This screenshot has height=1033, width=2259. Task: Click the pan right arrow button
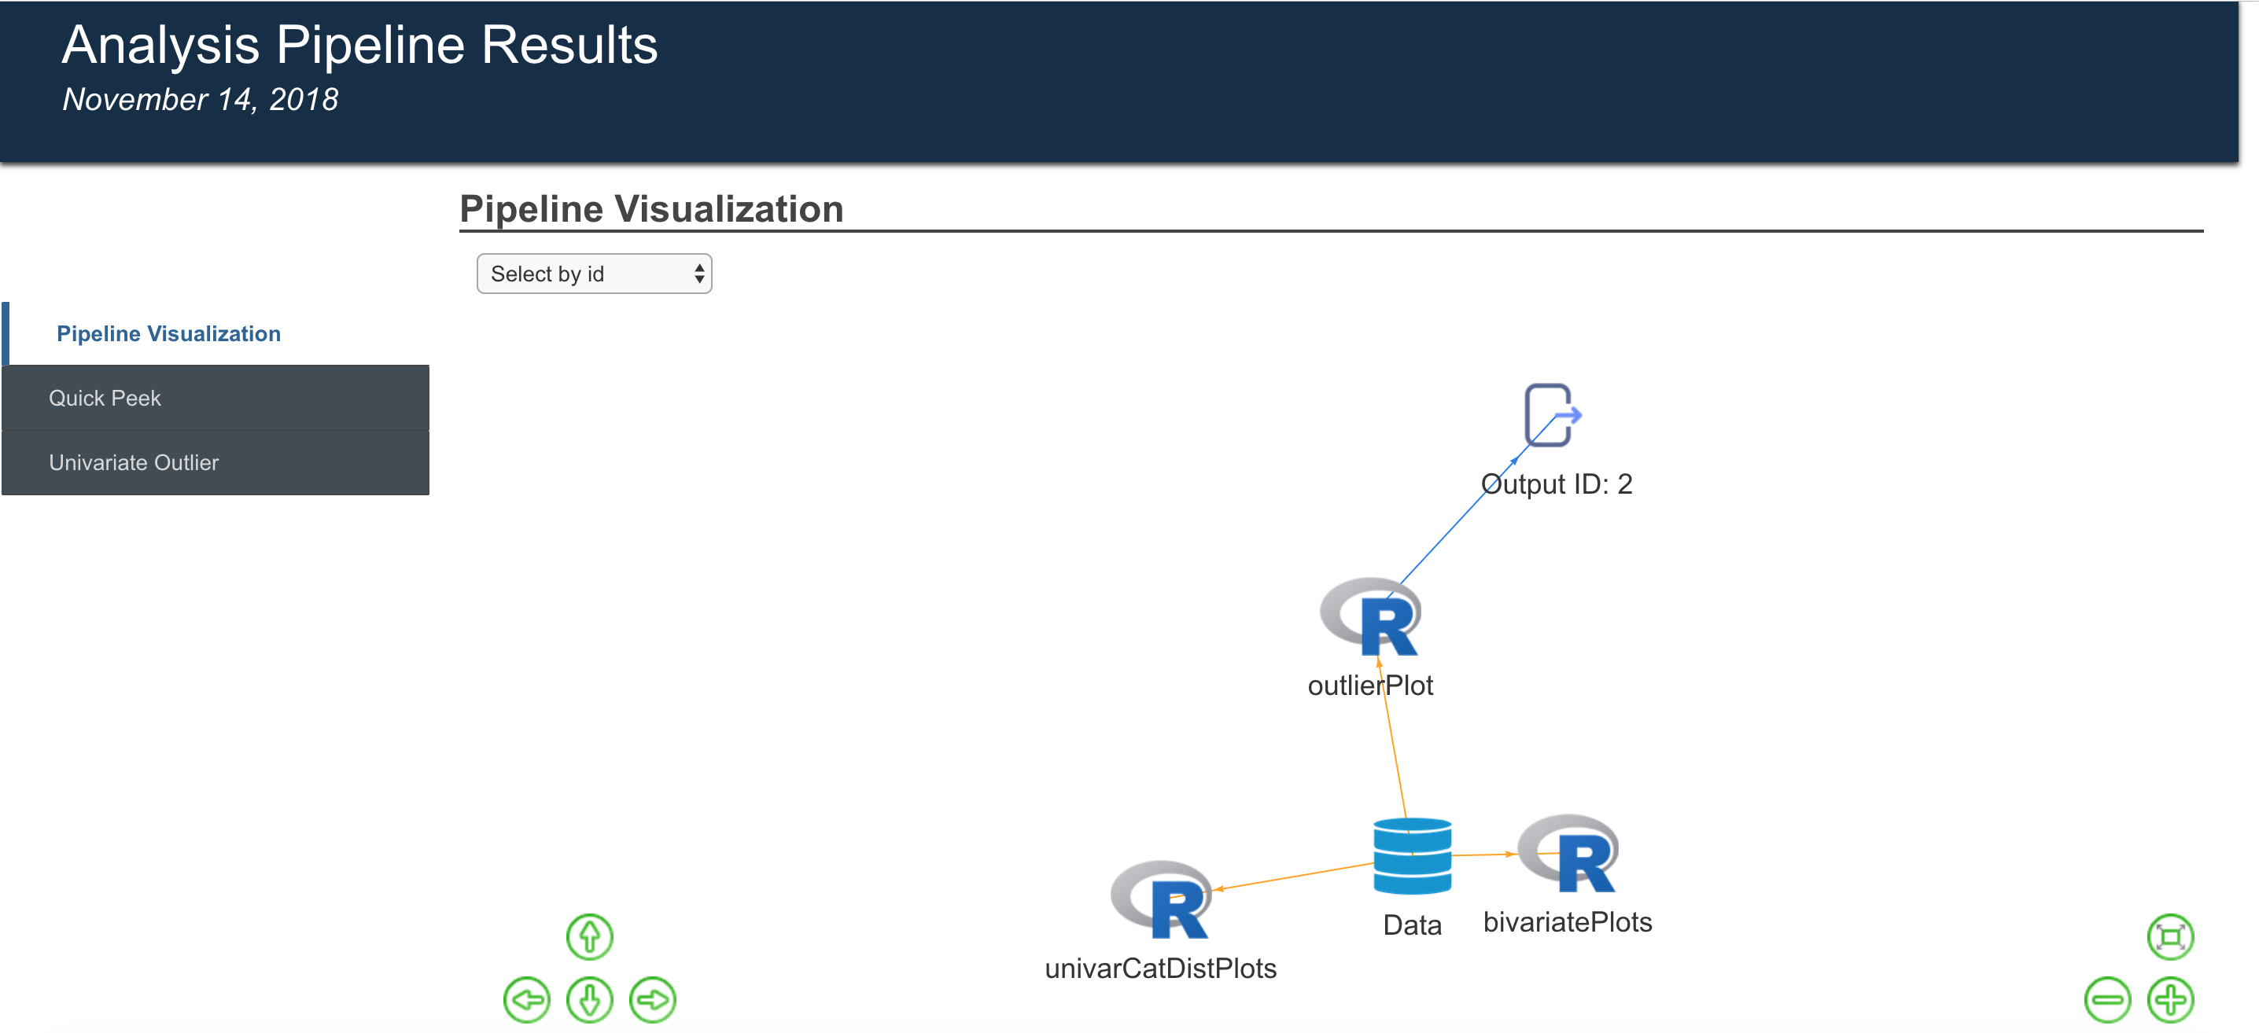[x=652, y=1000]
